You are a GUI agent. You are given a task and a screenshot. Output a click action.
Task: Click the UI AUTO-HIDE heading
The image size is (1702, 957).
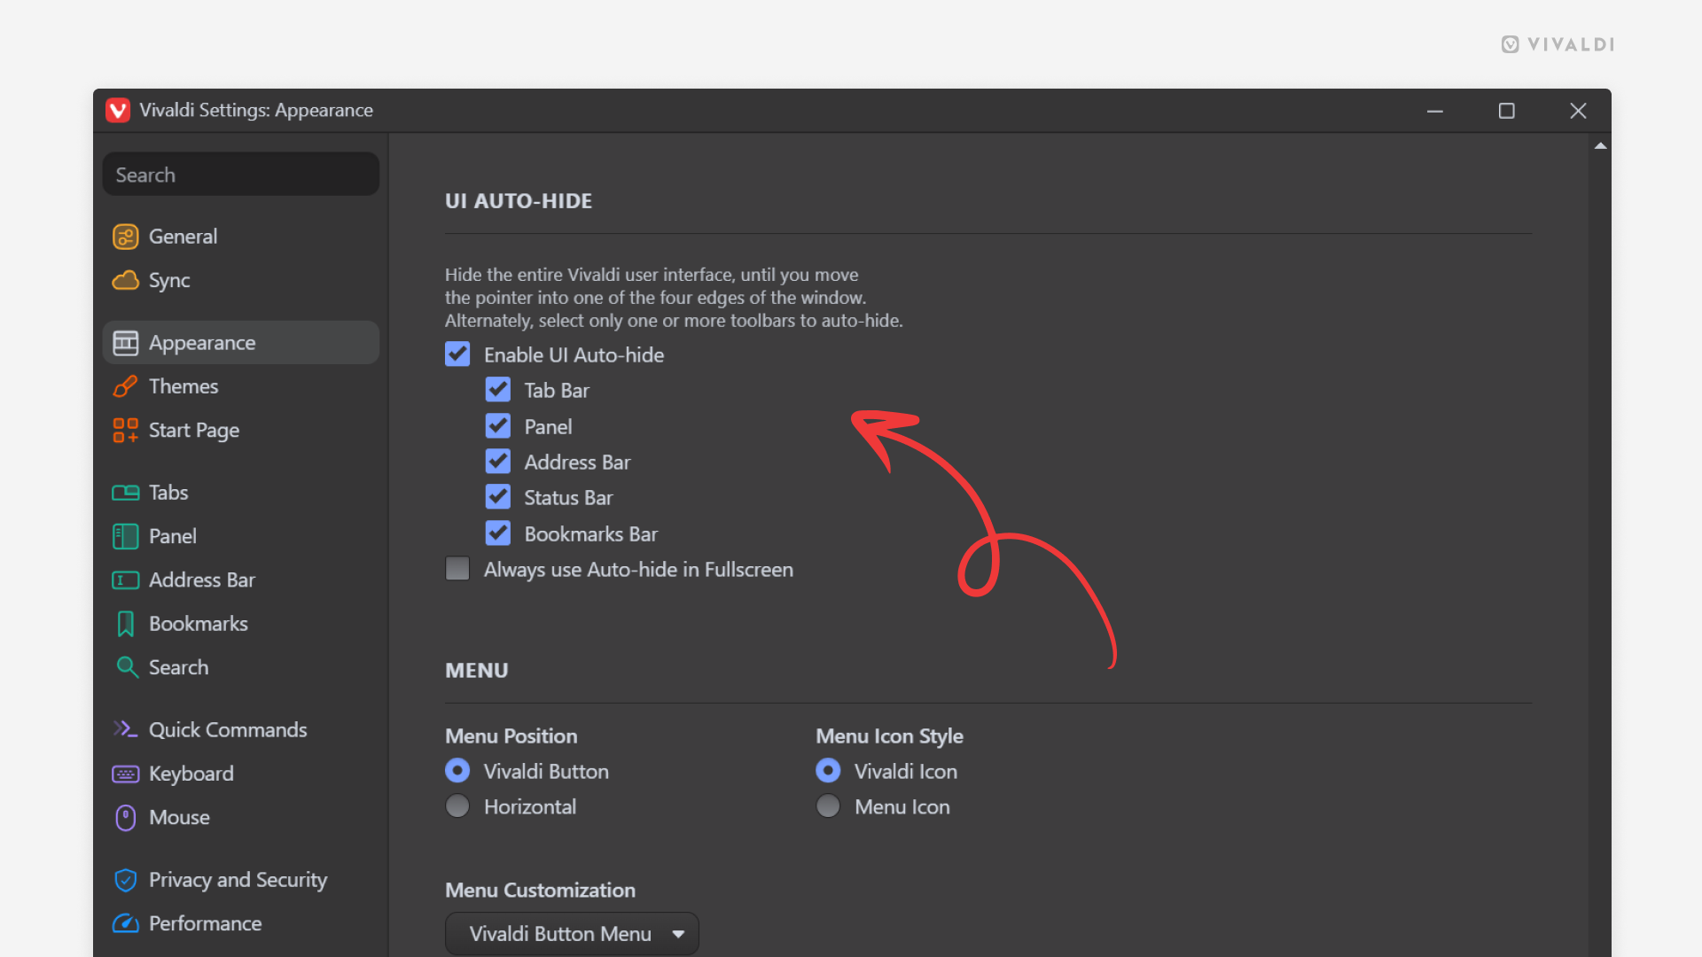click(519, 201)
